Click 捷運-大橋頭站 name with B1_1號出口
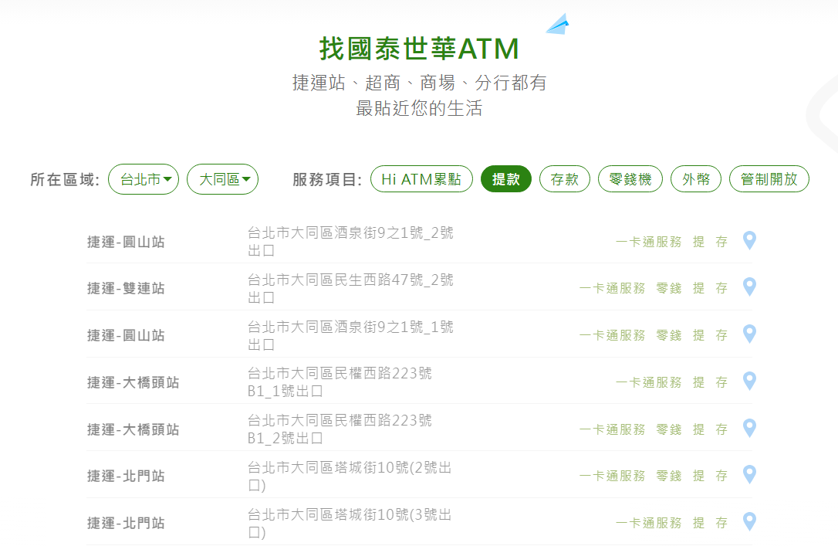838x546 pixels. 133,383
